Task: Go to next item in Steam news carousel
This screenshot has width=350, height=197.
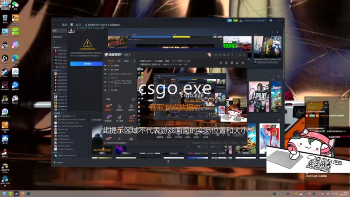Action: click(277, 32)
